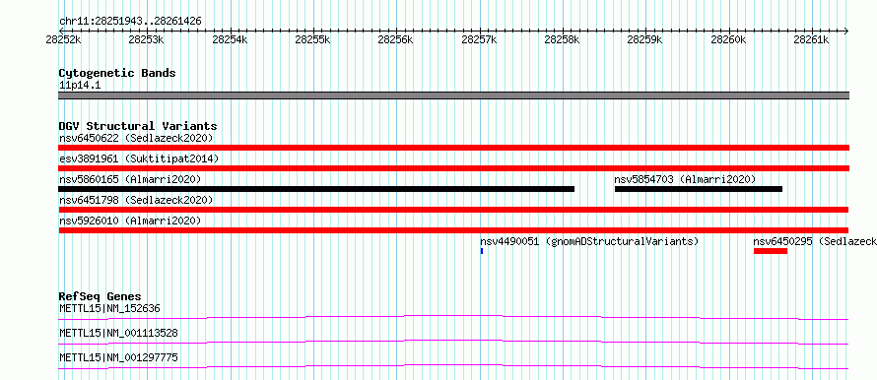Click the nsv5860165 (Almarri2020) label
Screen dimensions: 877x380
coord(130,179)
